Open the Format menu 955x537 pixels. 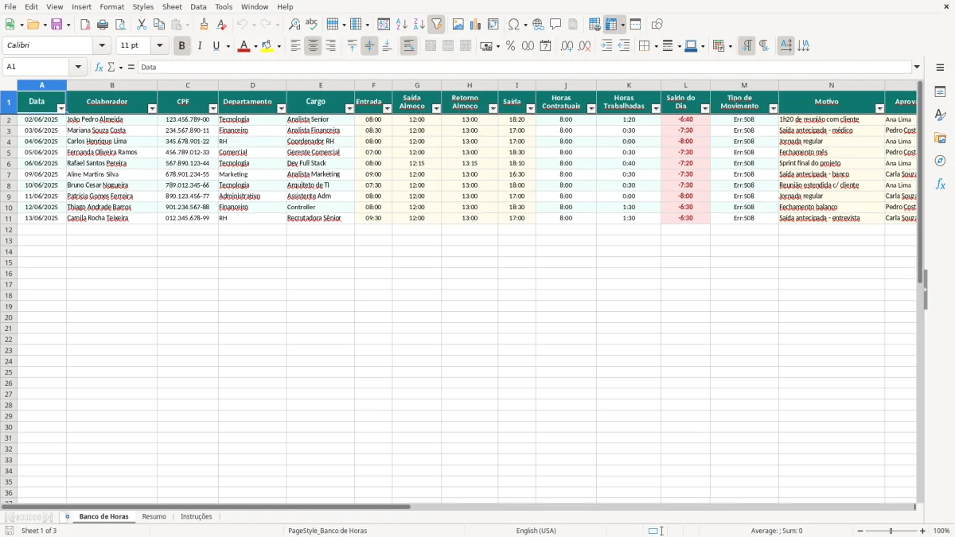click(111, 6)
